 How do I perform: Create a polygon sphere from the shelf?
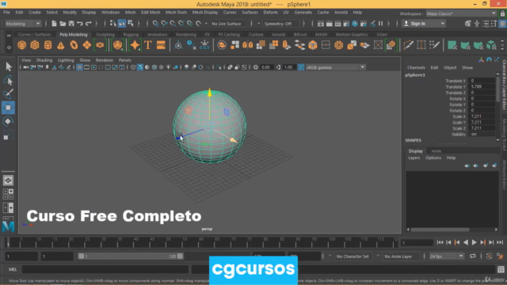click(21, 45)
